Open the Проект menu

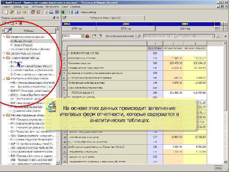[x=6, y=7]
